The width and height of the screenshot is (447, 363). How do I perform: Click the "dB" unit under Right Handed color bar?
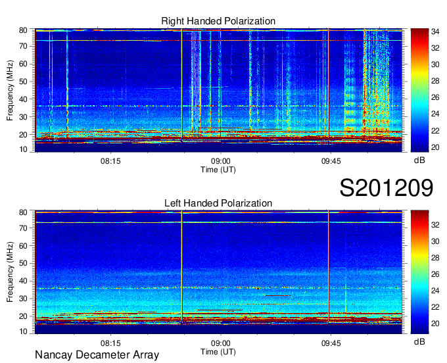click(419, 160)
